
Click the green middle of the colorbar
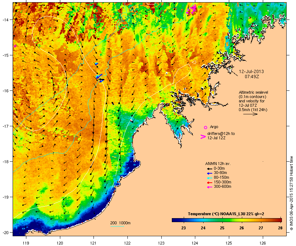227,220
